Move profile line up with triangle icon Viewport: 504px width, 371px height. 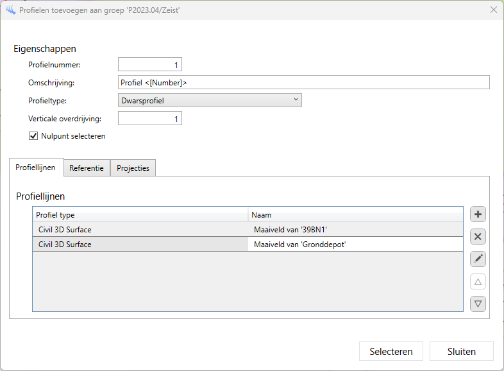point(478,282)
